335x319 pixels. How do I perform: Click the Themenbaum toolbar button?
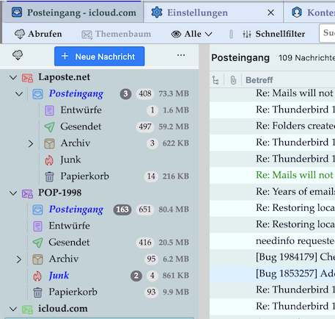pos(117,34)
